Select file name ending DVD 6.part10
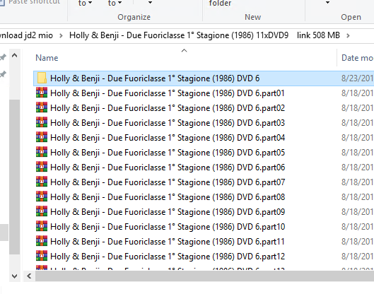Screen dimensions: 374x294 click(x=168, y=227)
